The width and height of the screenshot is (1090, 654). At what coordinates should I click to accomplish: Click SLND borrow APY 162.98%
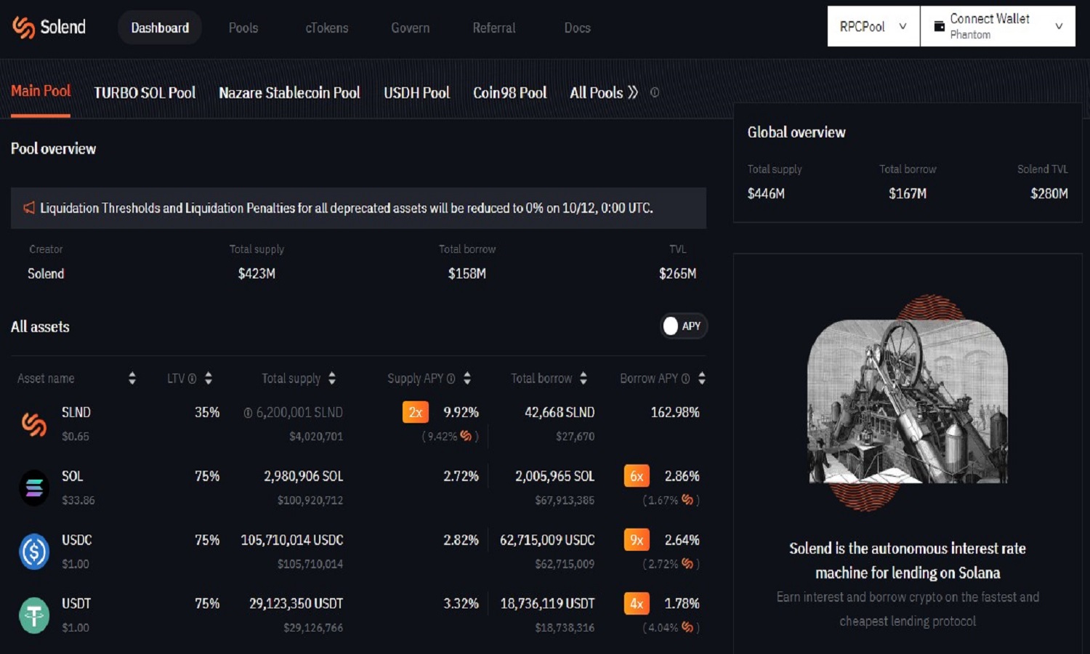click(x=675, y=412)
